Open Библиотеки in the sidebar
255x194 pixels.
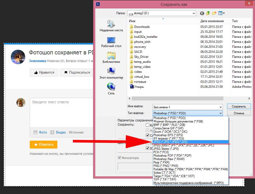click(111, 58)
